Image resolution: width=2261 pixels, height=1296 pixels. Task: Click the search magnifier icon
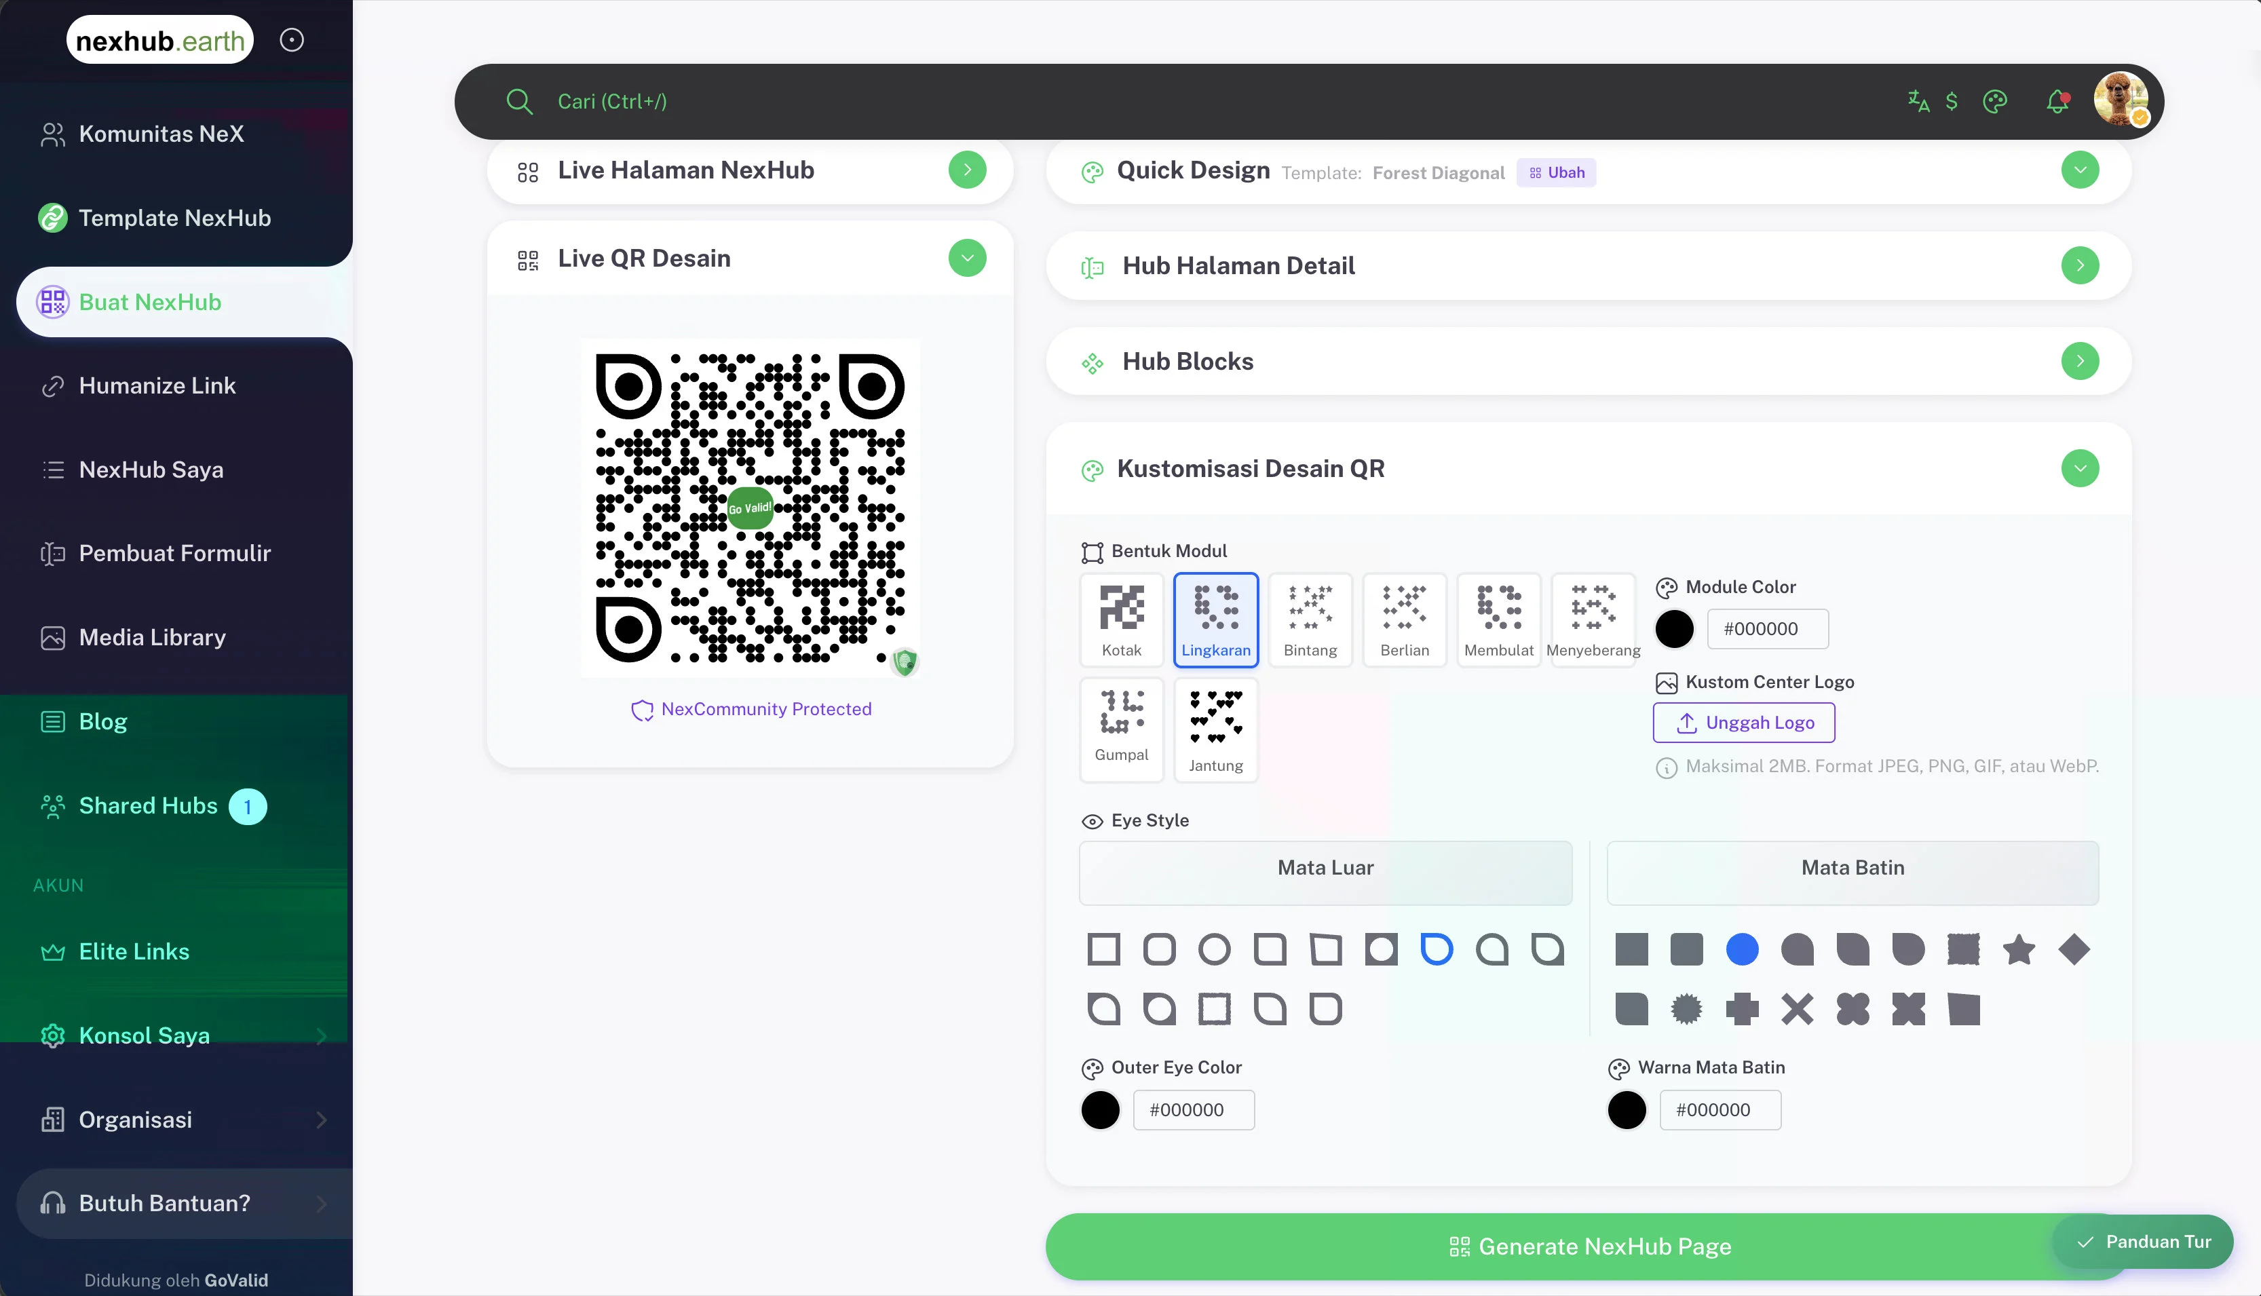tap(519, 102)
